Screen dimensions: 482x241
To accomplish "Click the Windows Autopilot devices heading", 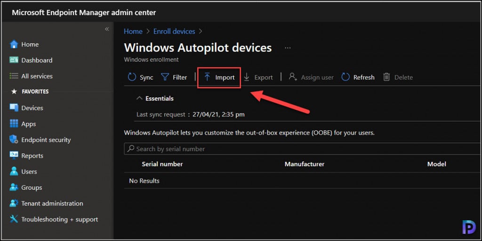I will [x=198, y=48].
